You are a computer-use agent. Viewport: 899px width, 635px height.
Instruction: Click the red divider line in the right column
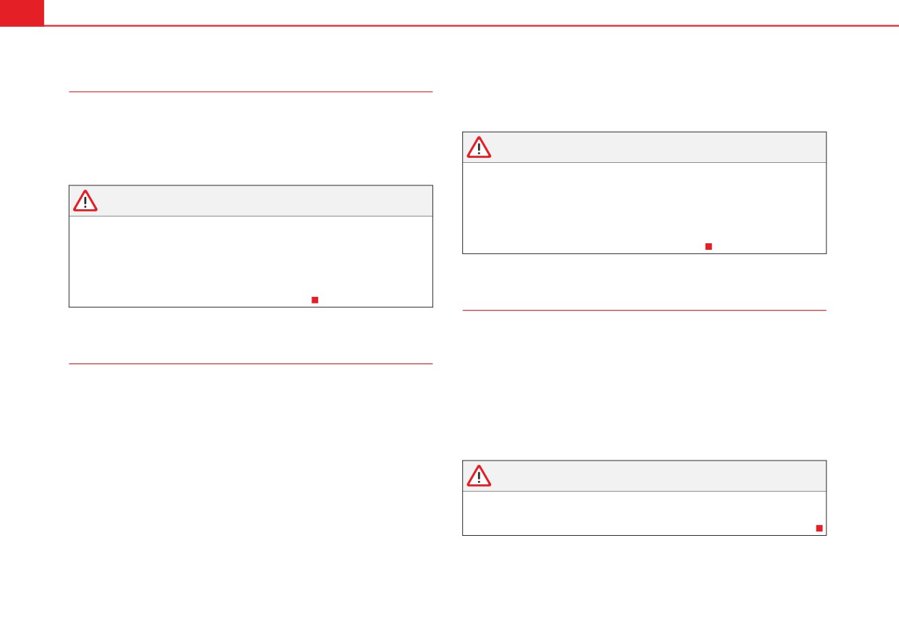(644, 311)
